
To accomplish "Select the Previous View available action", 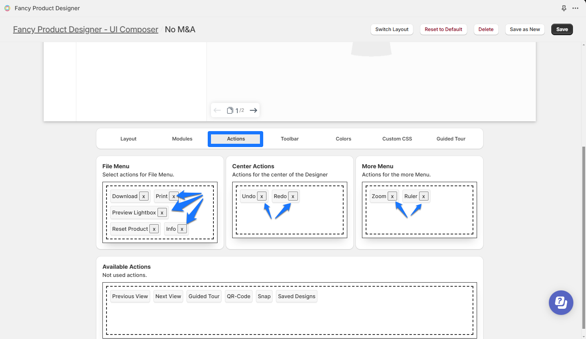I will point(130,297).
